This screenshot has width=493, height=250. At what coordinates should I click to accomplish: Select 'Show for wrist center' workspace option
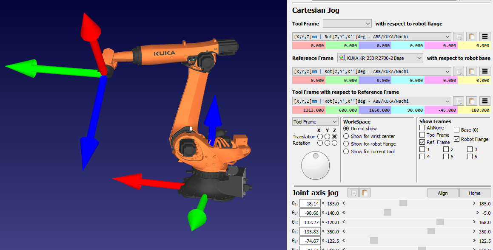click(346, 136)
